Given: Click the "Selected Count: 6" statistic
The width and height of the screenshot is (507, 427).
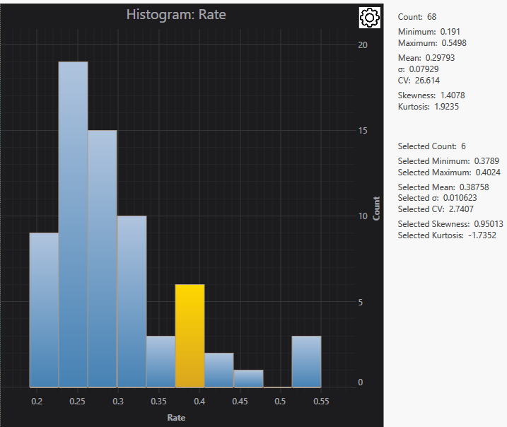Looking at the screenshot, I should pos(431,146).
